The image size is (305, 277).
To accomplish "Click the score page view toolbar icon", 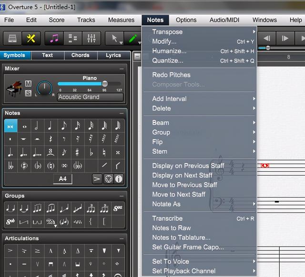I will tap(12, 38).
